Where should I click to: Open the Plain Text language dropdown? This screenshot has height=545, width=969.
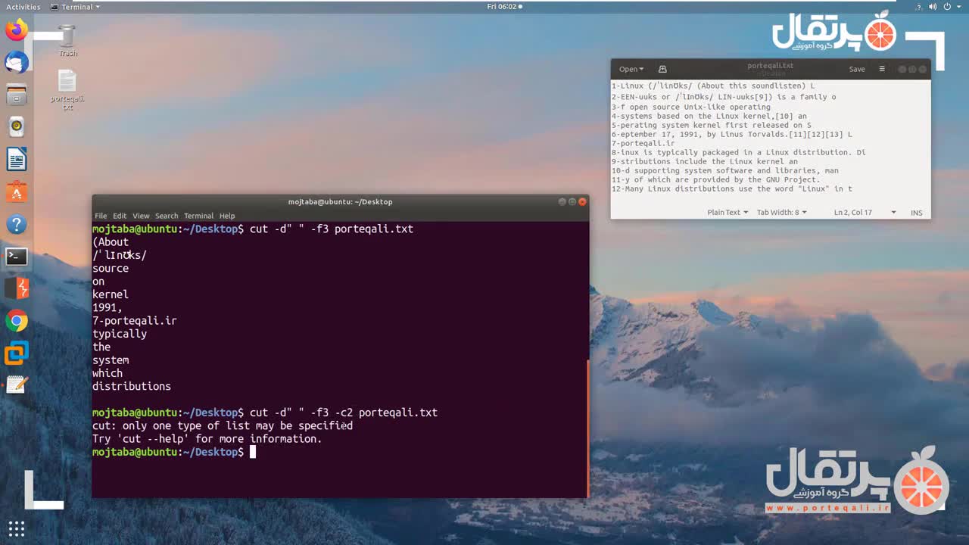[x=727, y=213]
